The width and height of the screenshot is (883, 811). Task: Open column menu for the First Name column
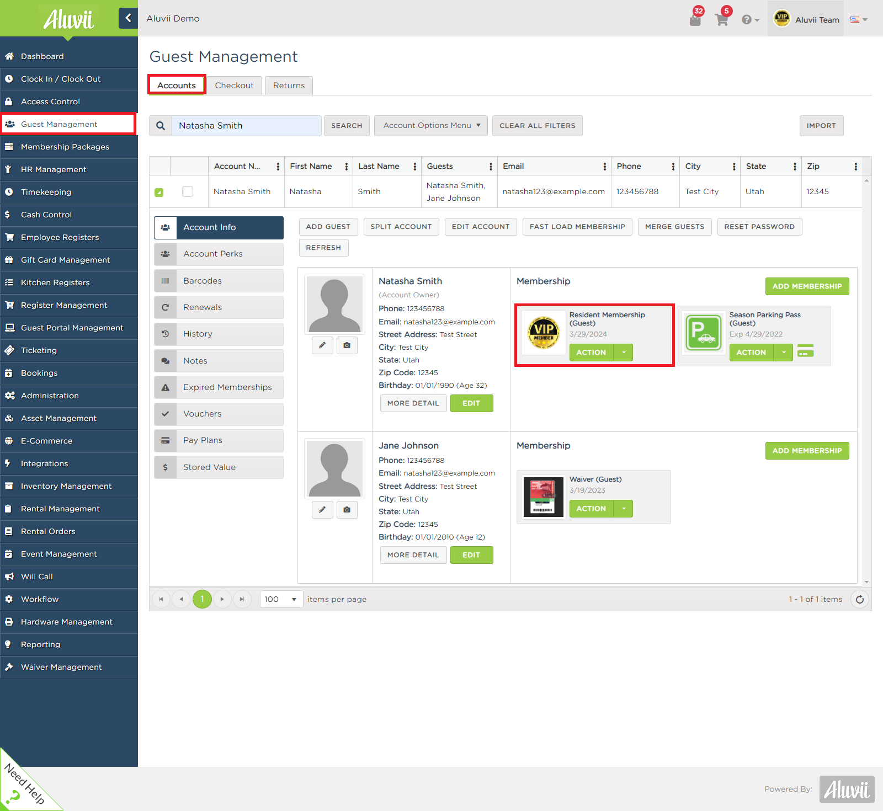(x=347, y=167)
